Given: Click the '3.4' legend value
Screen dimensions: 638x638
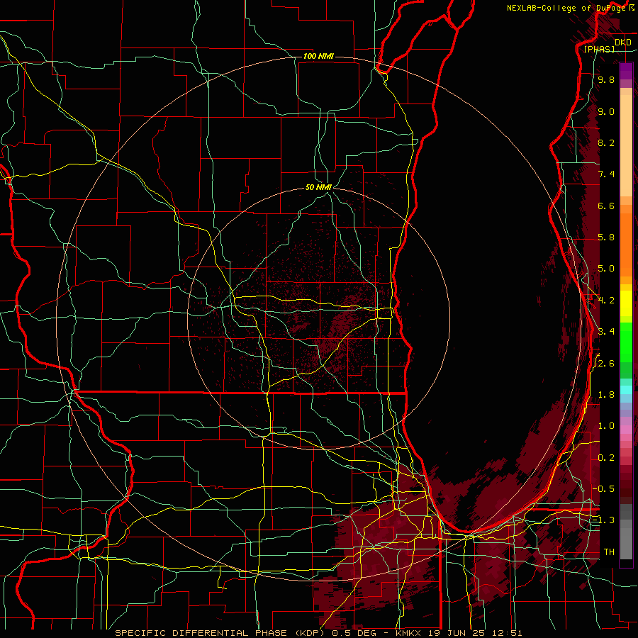Looking at the screenshot, I should point(606,332).
